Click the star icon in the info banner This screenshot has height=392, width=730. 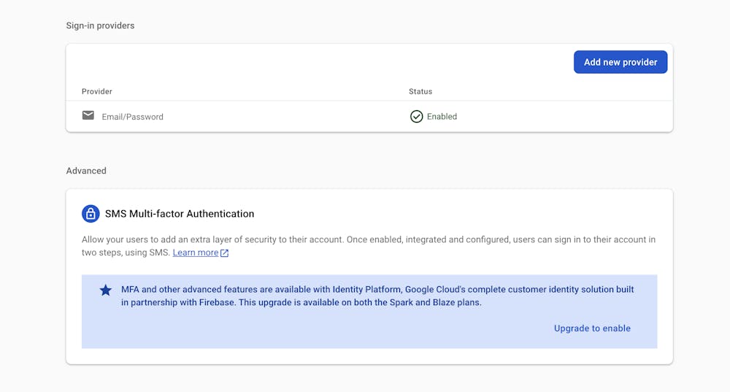coord(106,291)
